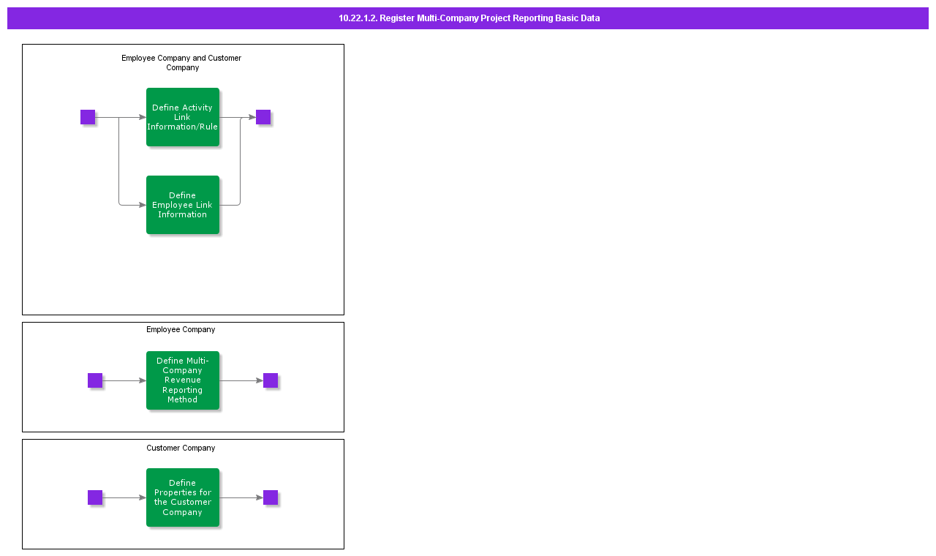Click the purple input connector in Employee Company lane
This screenshot has width=936, height=556.
pos(94,380)
